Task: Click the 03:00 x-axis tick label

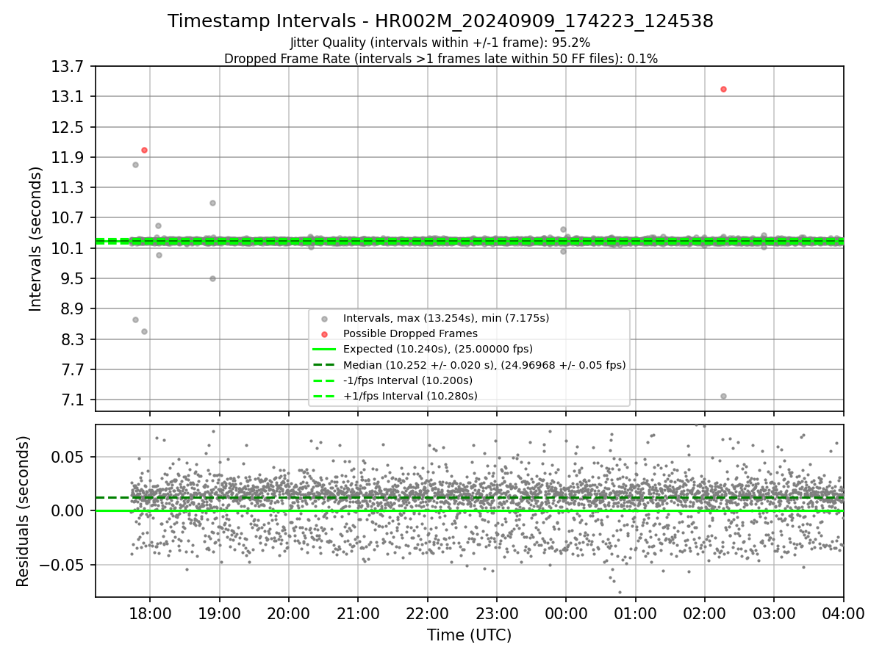Action: (774, 614)
